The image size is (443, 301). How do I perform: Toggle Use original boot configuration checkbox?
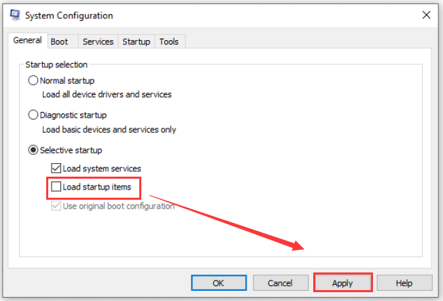click(56, 206)
